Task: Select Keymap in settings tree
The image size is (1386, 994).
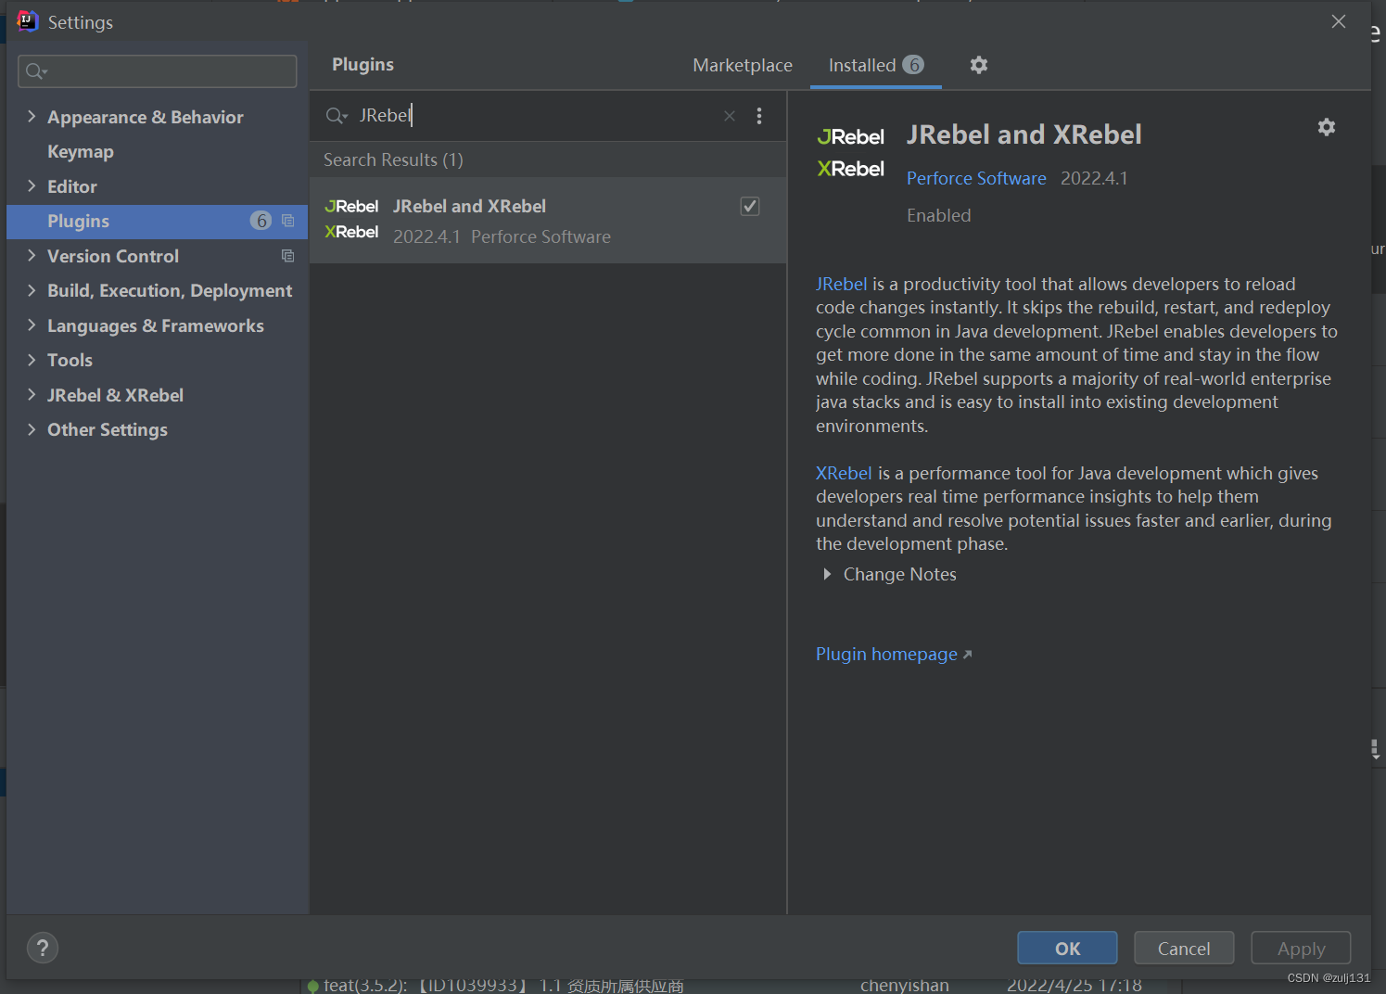Action: [x=81, y=151]
